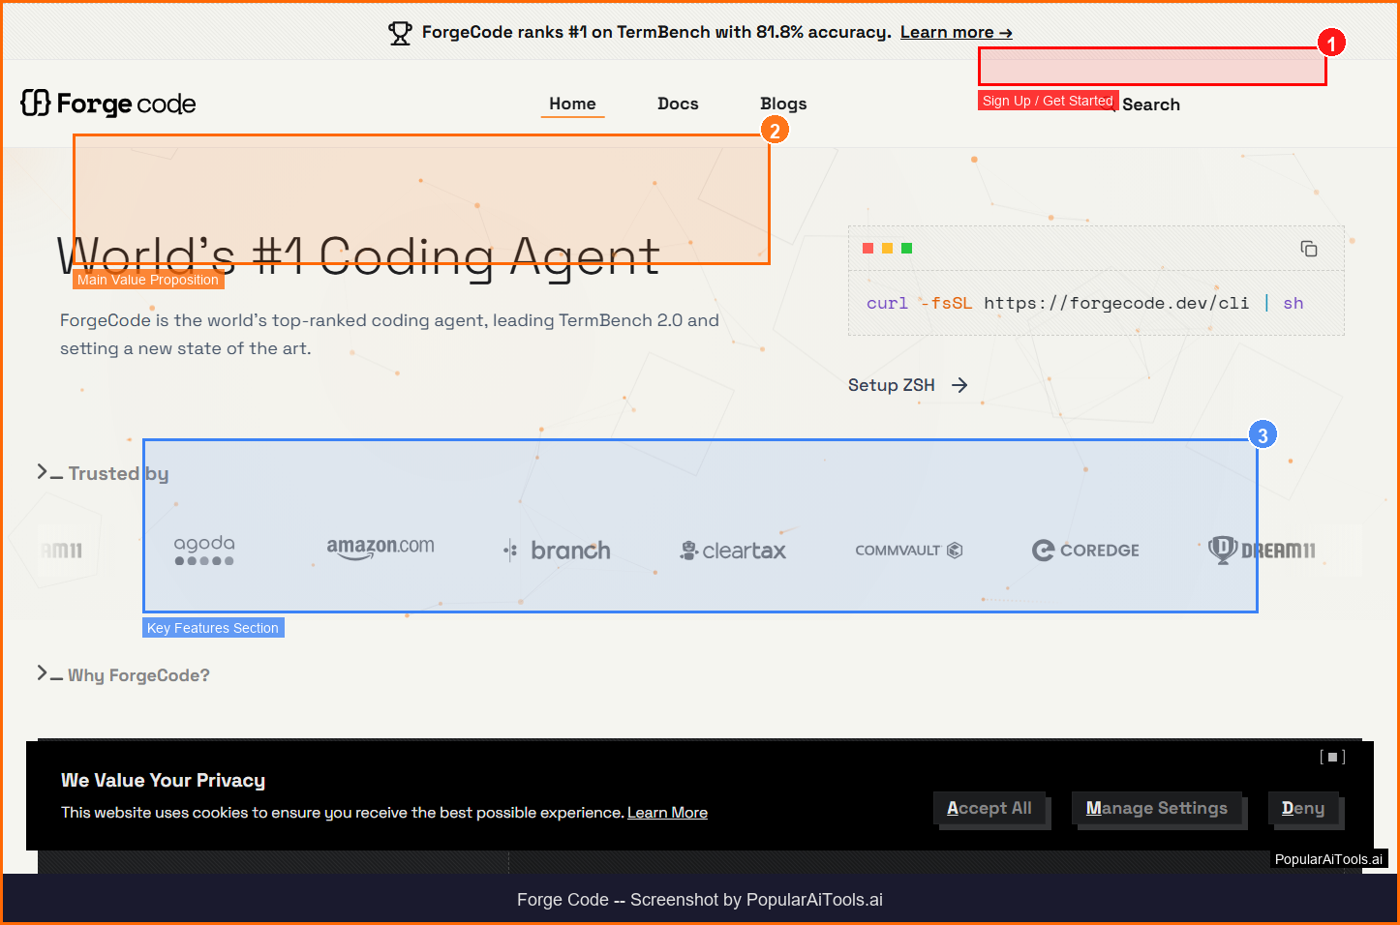Copy the curl install command

coord(1308,249)
